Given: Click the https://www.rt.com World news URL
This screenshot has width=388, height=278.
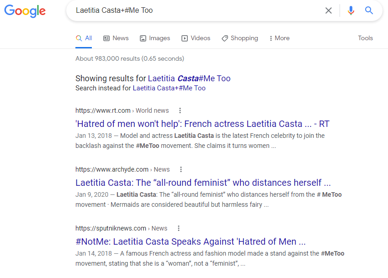Looking at the screenshot, I should click(x=122, y=110).
